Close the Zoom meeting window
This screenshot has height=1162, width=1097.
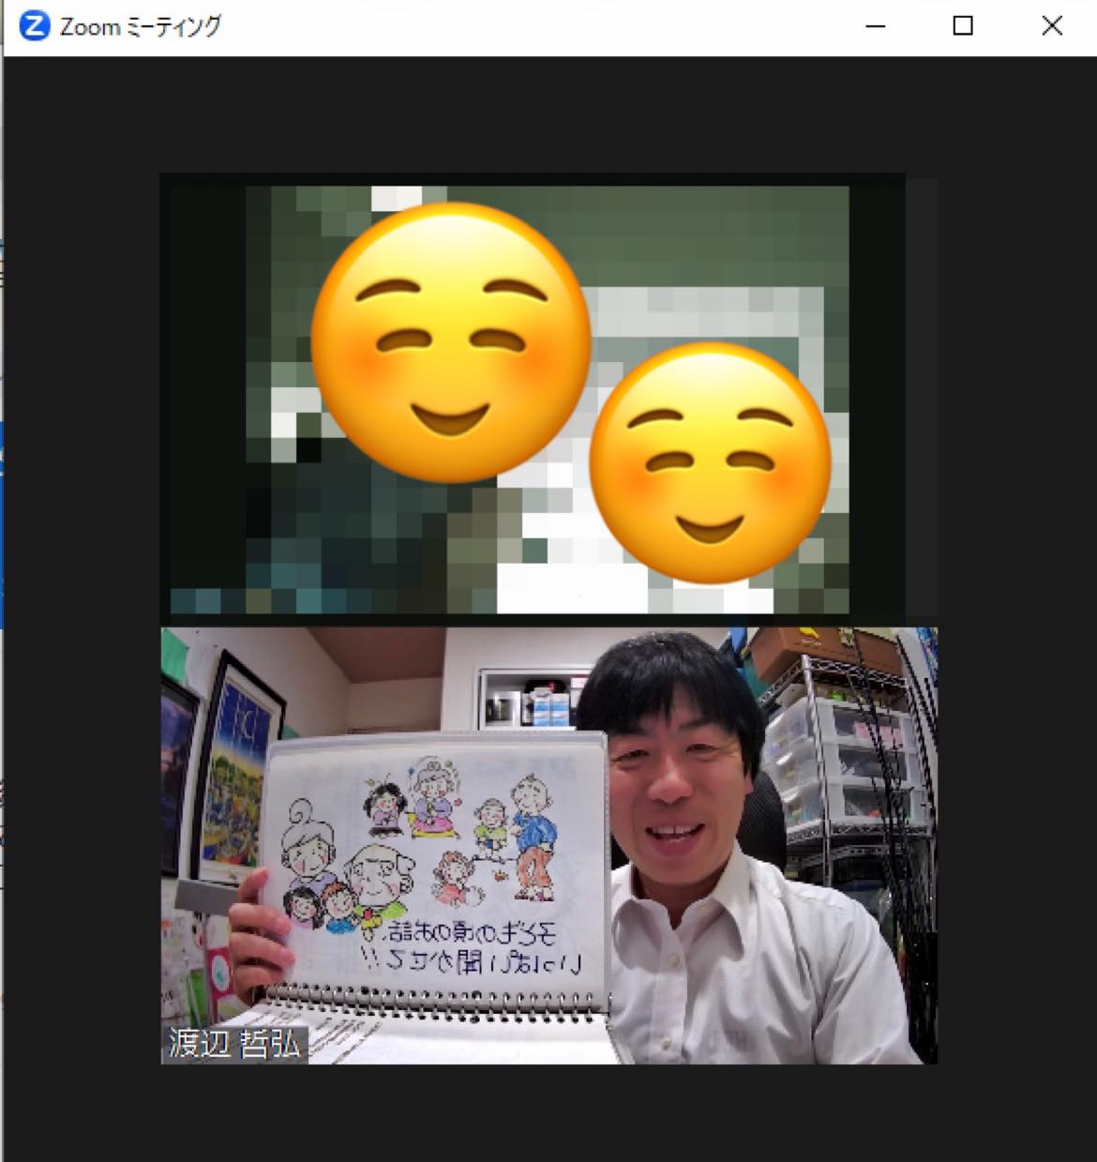coord(1052,26)
